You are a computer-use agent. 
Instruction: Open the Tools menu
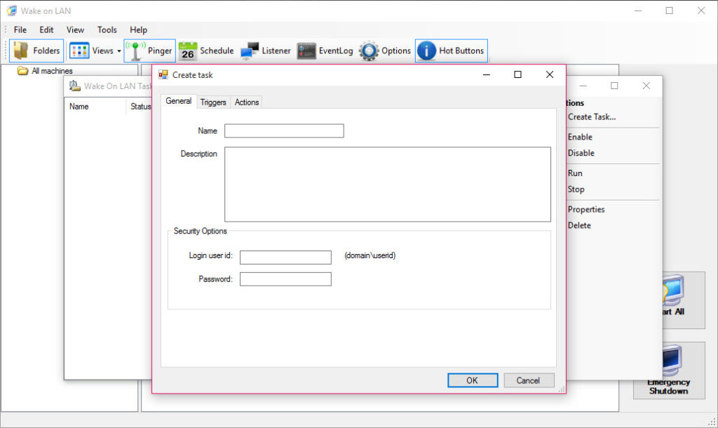click(x=107, y=29)
